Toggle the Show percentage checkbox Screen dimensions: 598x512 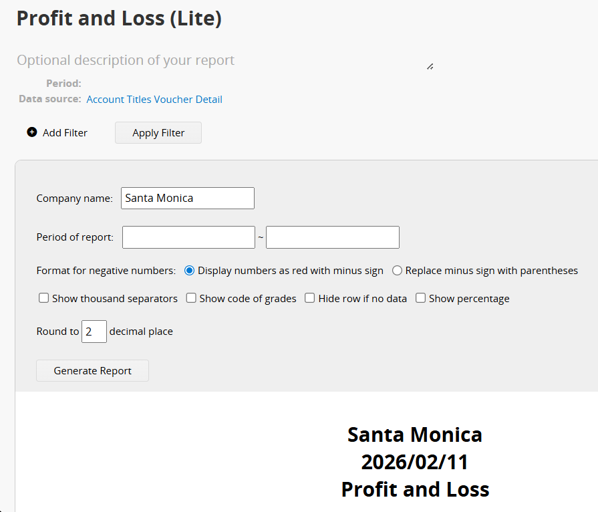point(421,299)
